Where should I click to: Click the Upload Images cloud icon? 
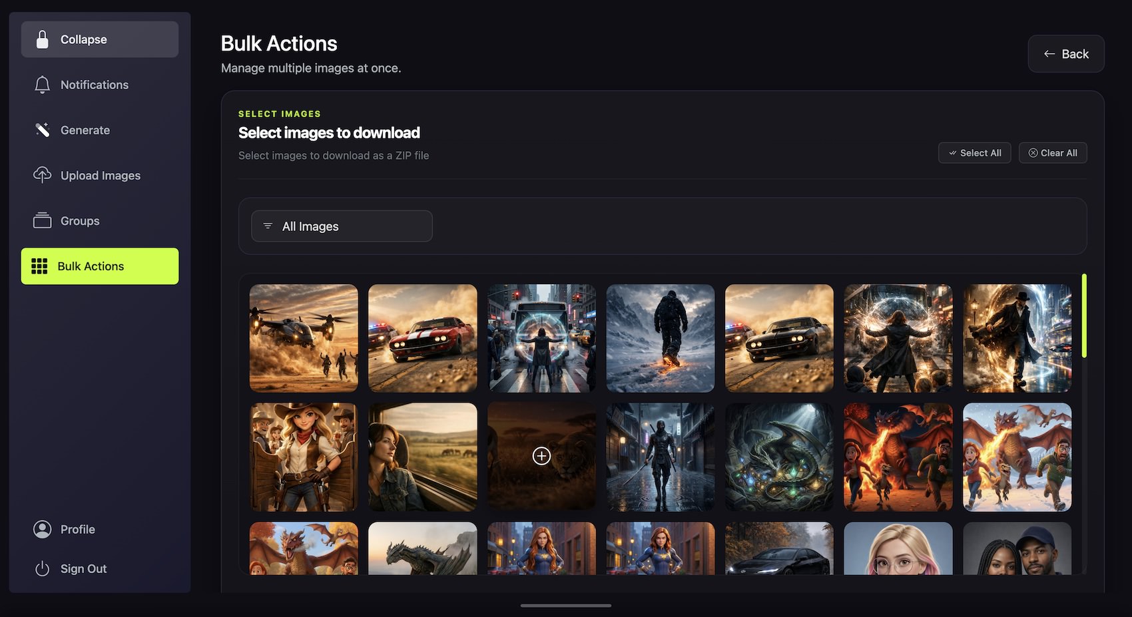42,175
